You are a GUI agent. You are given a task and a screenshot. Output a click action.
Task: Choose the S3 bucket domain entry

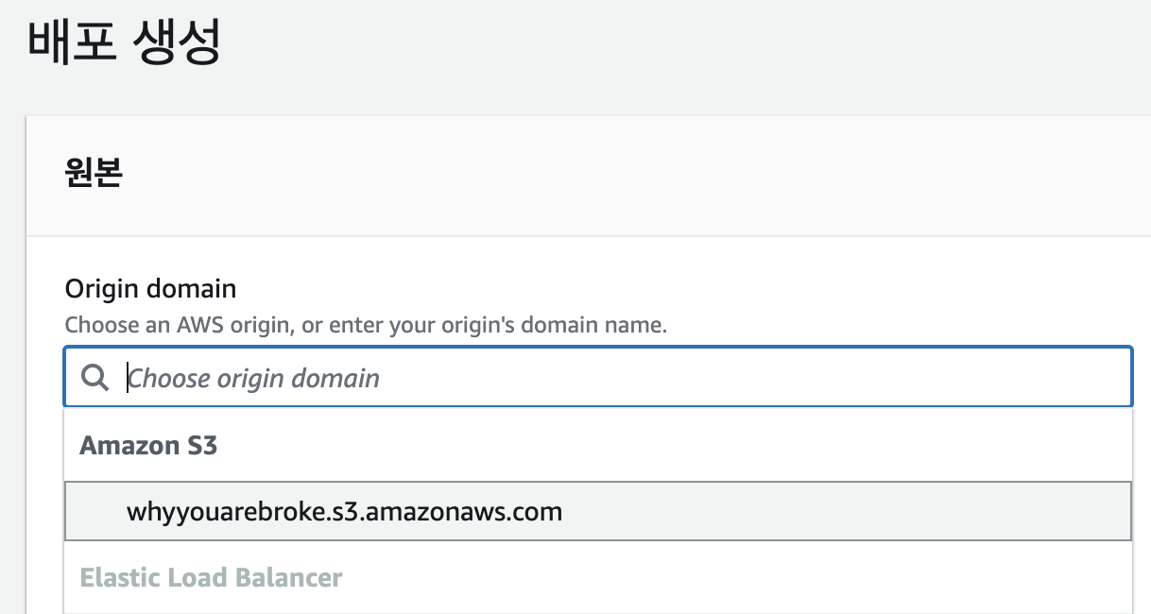[x=344, y=512]
